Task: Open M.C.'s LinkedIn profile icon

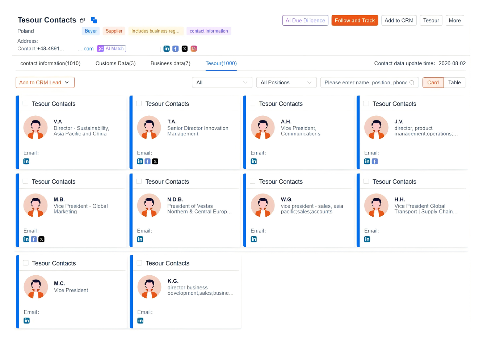Action: pos(27,320)
